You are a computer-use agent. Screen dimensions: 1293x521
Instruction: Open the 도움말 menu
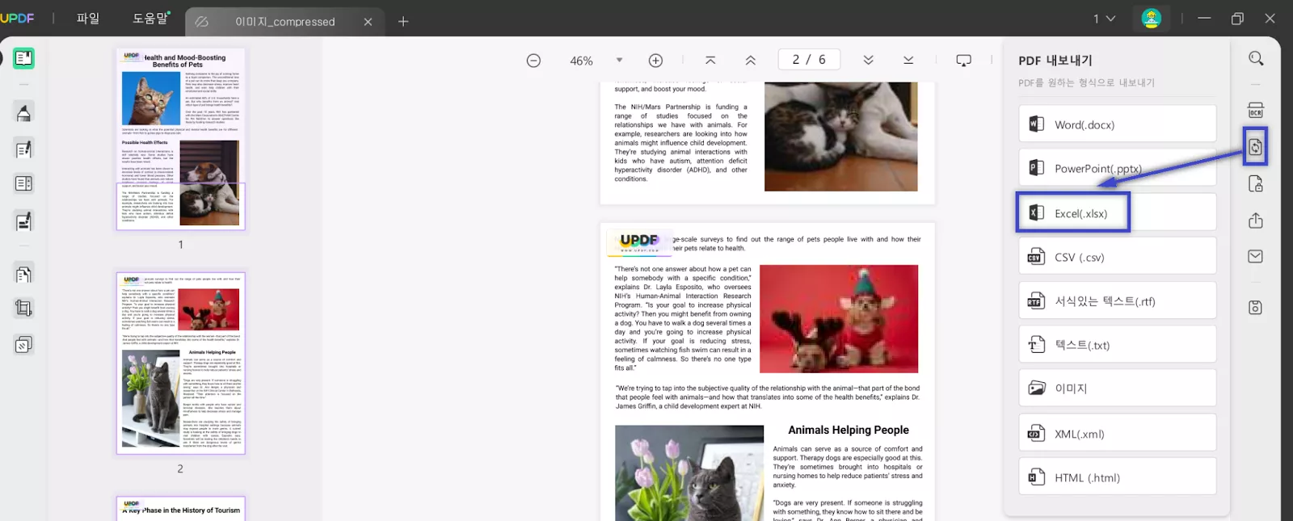pos(151,19)
